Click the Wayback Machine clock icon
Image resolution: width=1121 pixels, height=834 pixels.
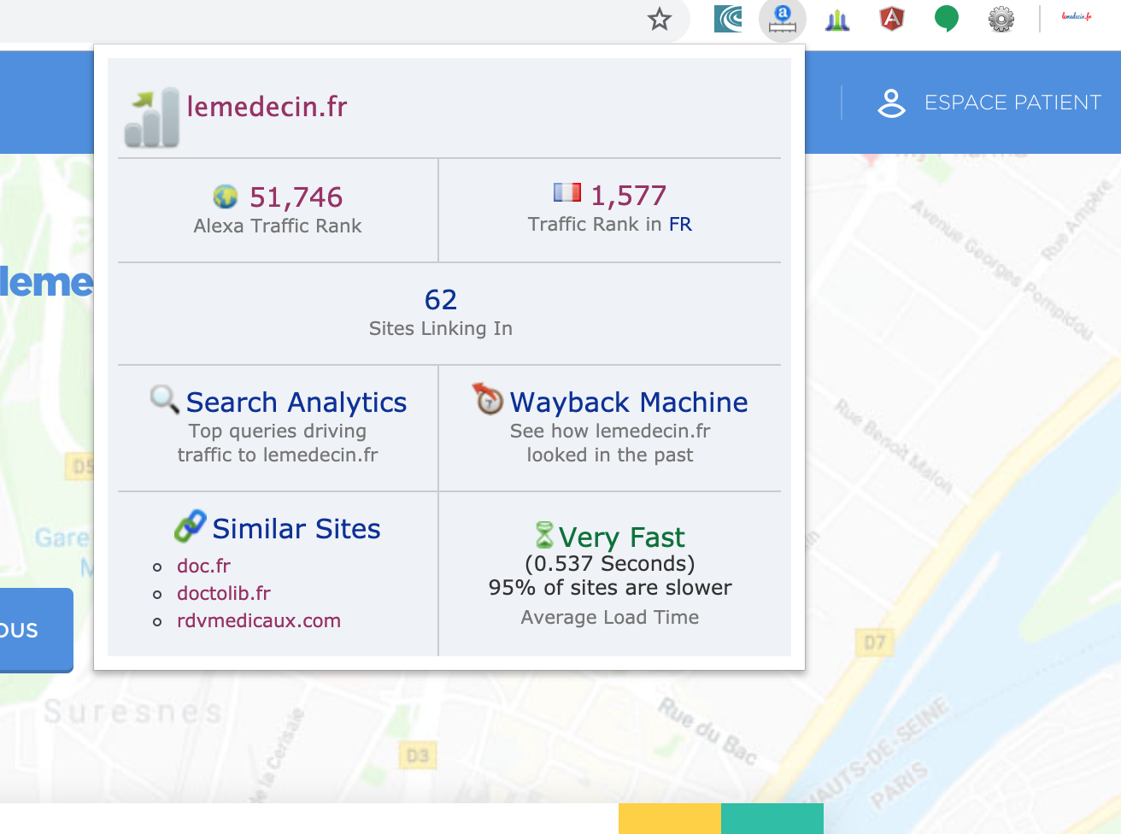click(488, 398)
